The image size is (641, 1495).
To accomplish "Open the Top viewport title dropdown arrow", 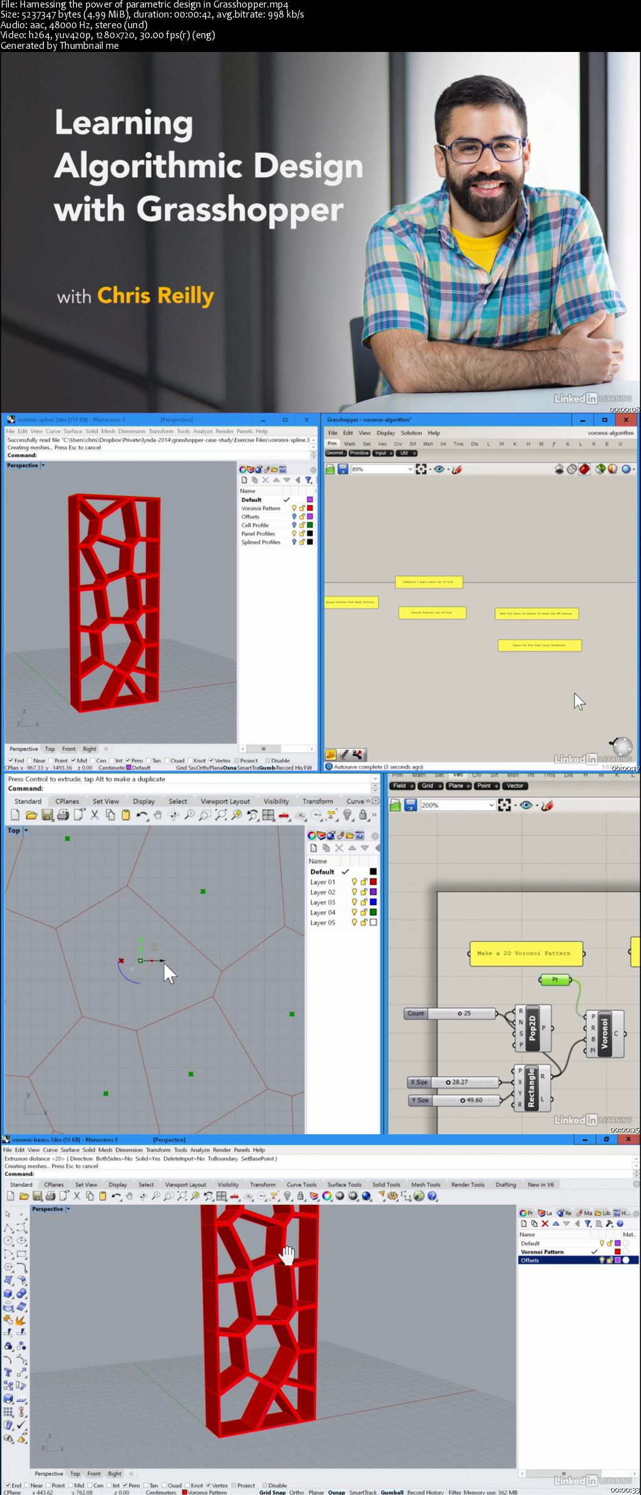I will 26,830.
